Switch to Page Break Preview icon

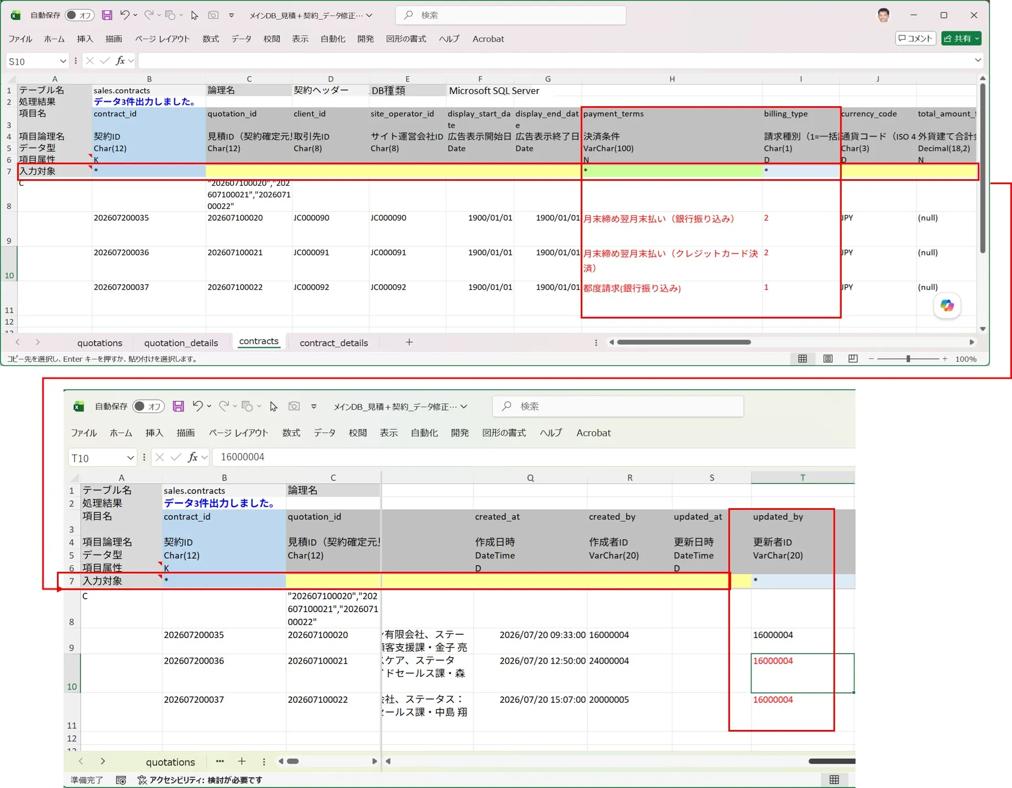point(853,359)
